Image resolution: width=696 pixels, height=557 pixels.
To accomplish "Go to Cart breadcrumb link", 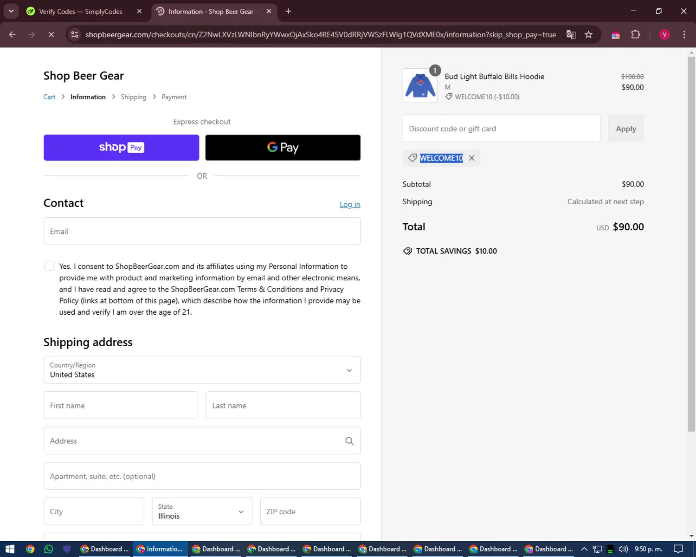I will (x=49, y=97).
